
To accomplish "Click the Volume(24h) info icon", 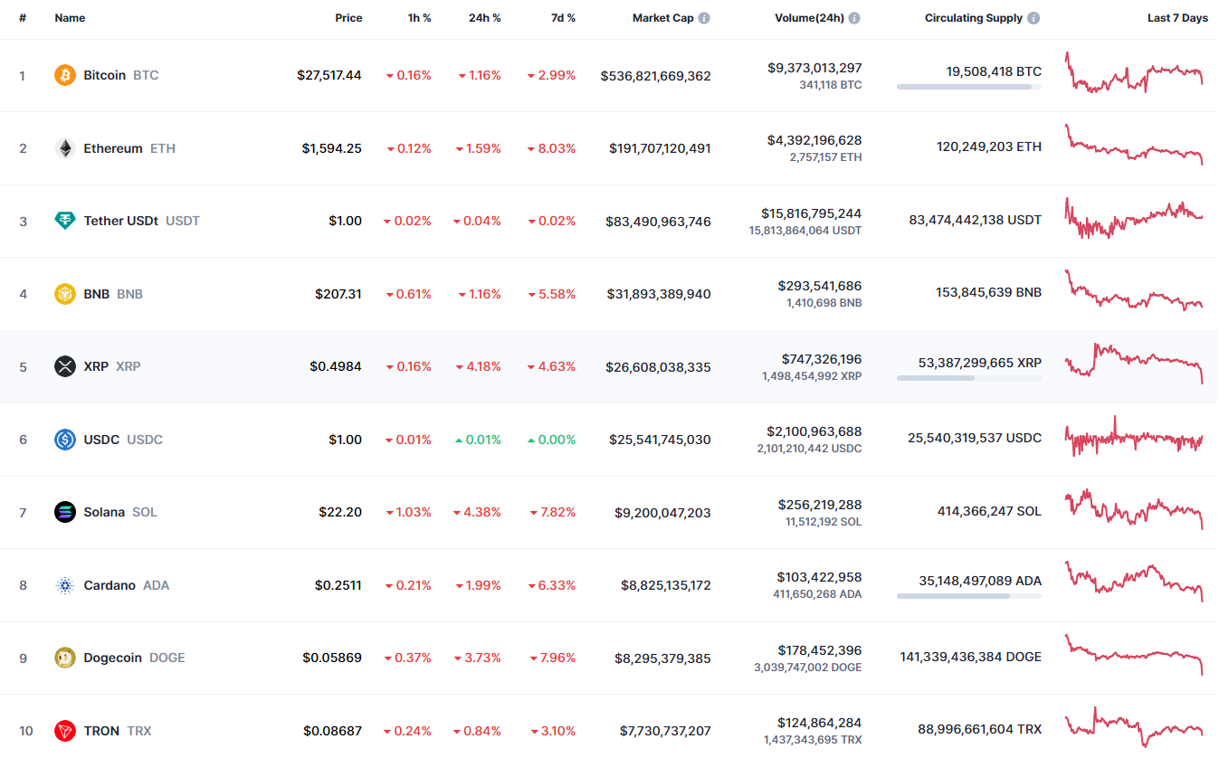I will [x=854, y=18].
